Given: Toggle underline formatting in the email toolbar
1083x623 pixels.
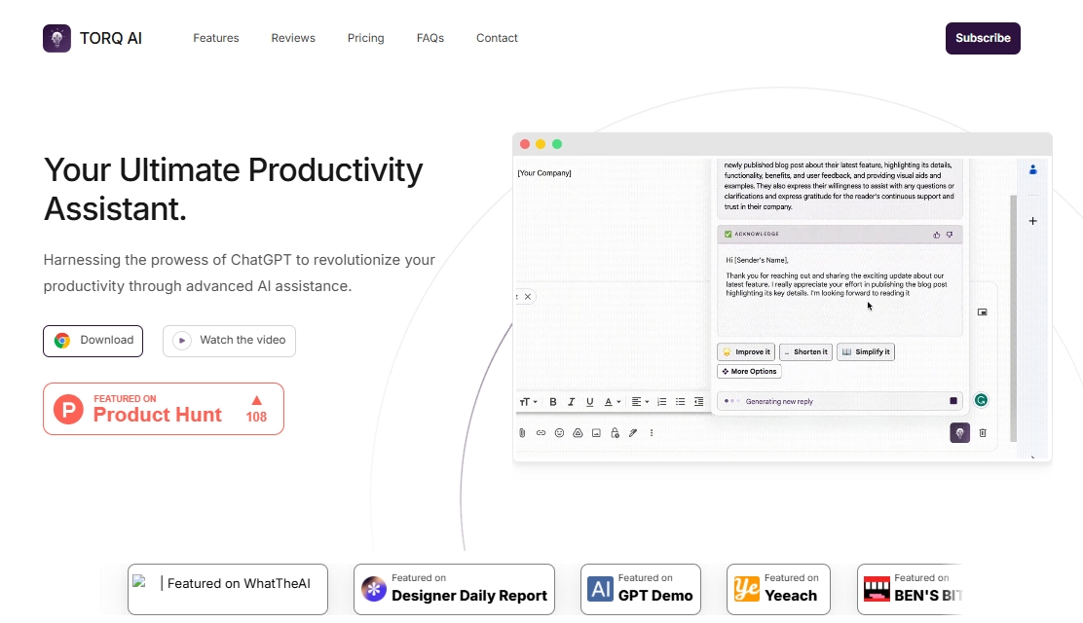Looking at the screenshot, I should 589,402.
